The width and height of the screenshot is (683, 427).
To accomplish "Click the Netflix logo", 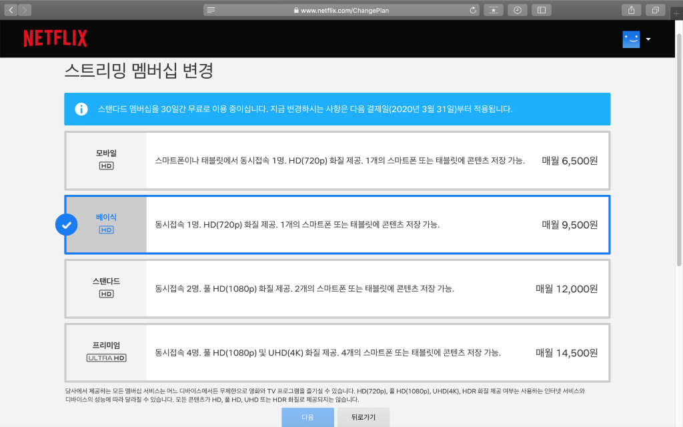I will (55, 38).
